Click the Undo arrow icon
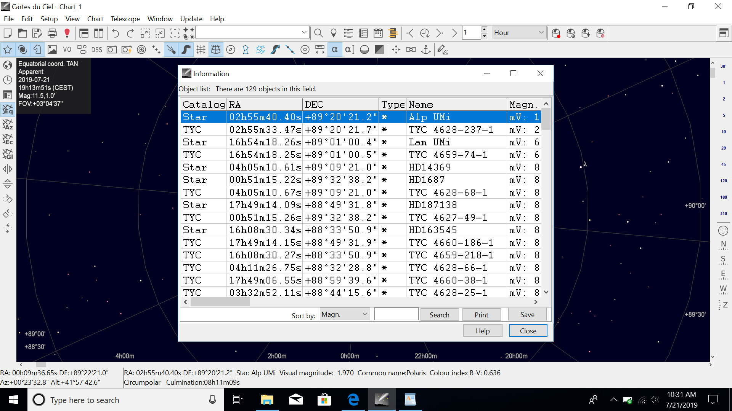Screen dimensions: 732x411 [x=115, y=33]
